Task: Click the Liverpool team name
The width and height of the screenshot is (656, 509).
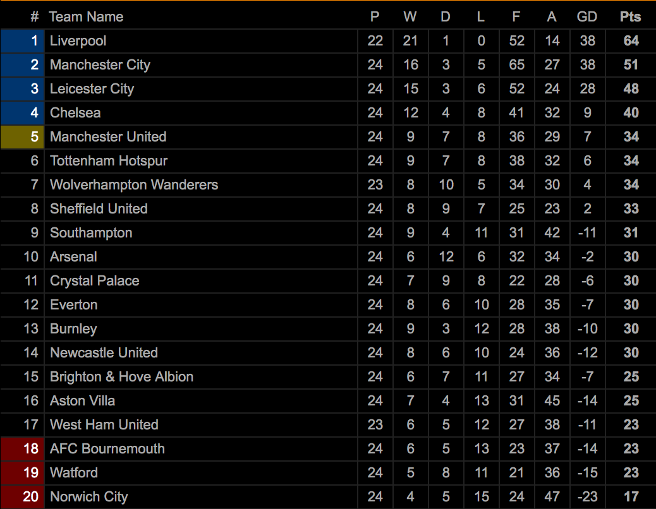Action: (78, 41)
